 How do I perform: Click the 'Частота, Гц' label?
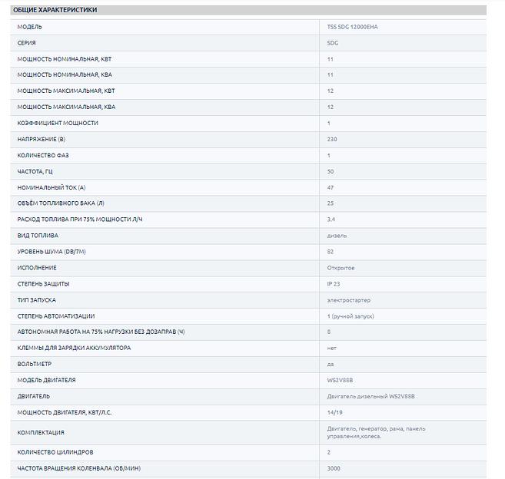tap(37, 171)
